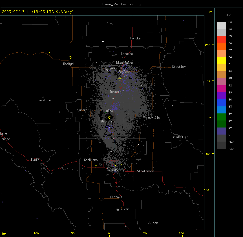Pick the dark green swatch between 20 and 10
Viewport: 243px width, 237px height.
coord(222,124)
